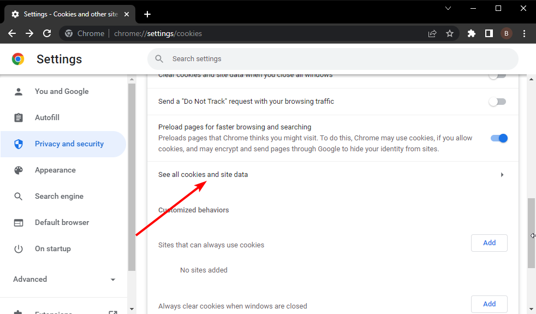Click the Chrome logo beside Settings
This screenshot has width=536, height=314.
[18, 59]
